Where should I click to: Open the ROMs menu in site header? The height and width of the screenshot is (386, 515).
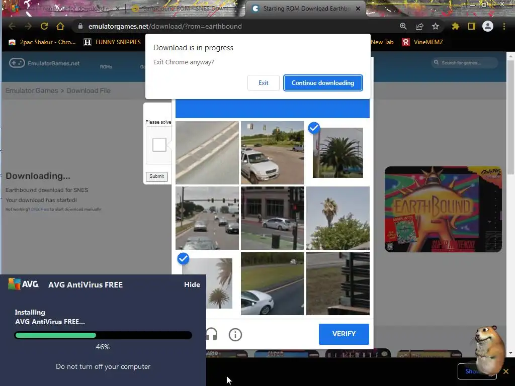[106, 67]
